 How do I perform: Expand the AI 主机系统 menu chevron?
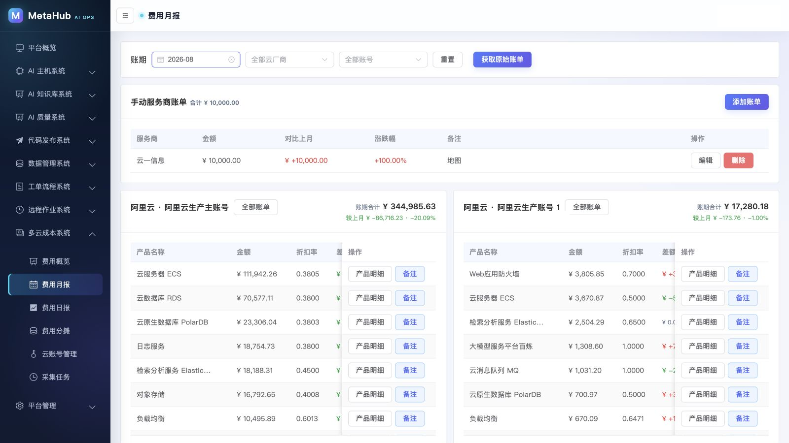pyautogui.click(x=92, y=72)
